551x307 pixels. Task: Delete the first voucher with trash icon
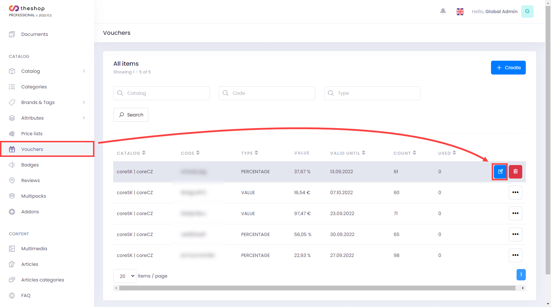[515, 171]
